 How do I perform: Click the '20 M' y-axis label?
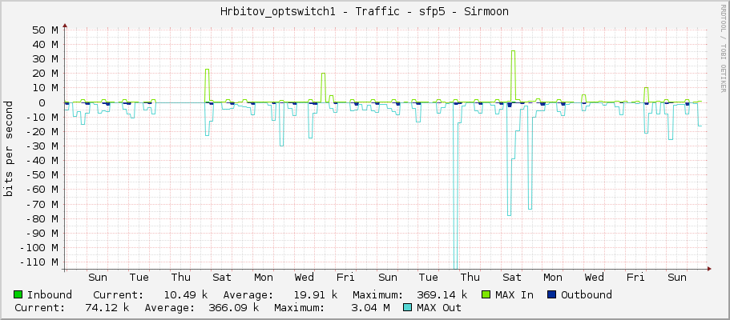click(45, 74)
